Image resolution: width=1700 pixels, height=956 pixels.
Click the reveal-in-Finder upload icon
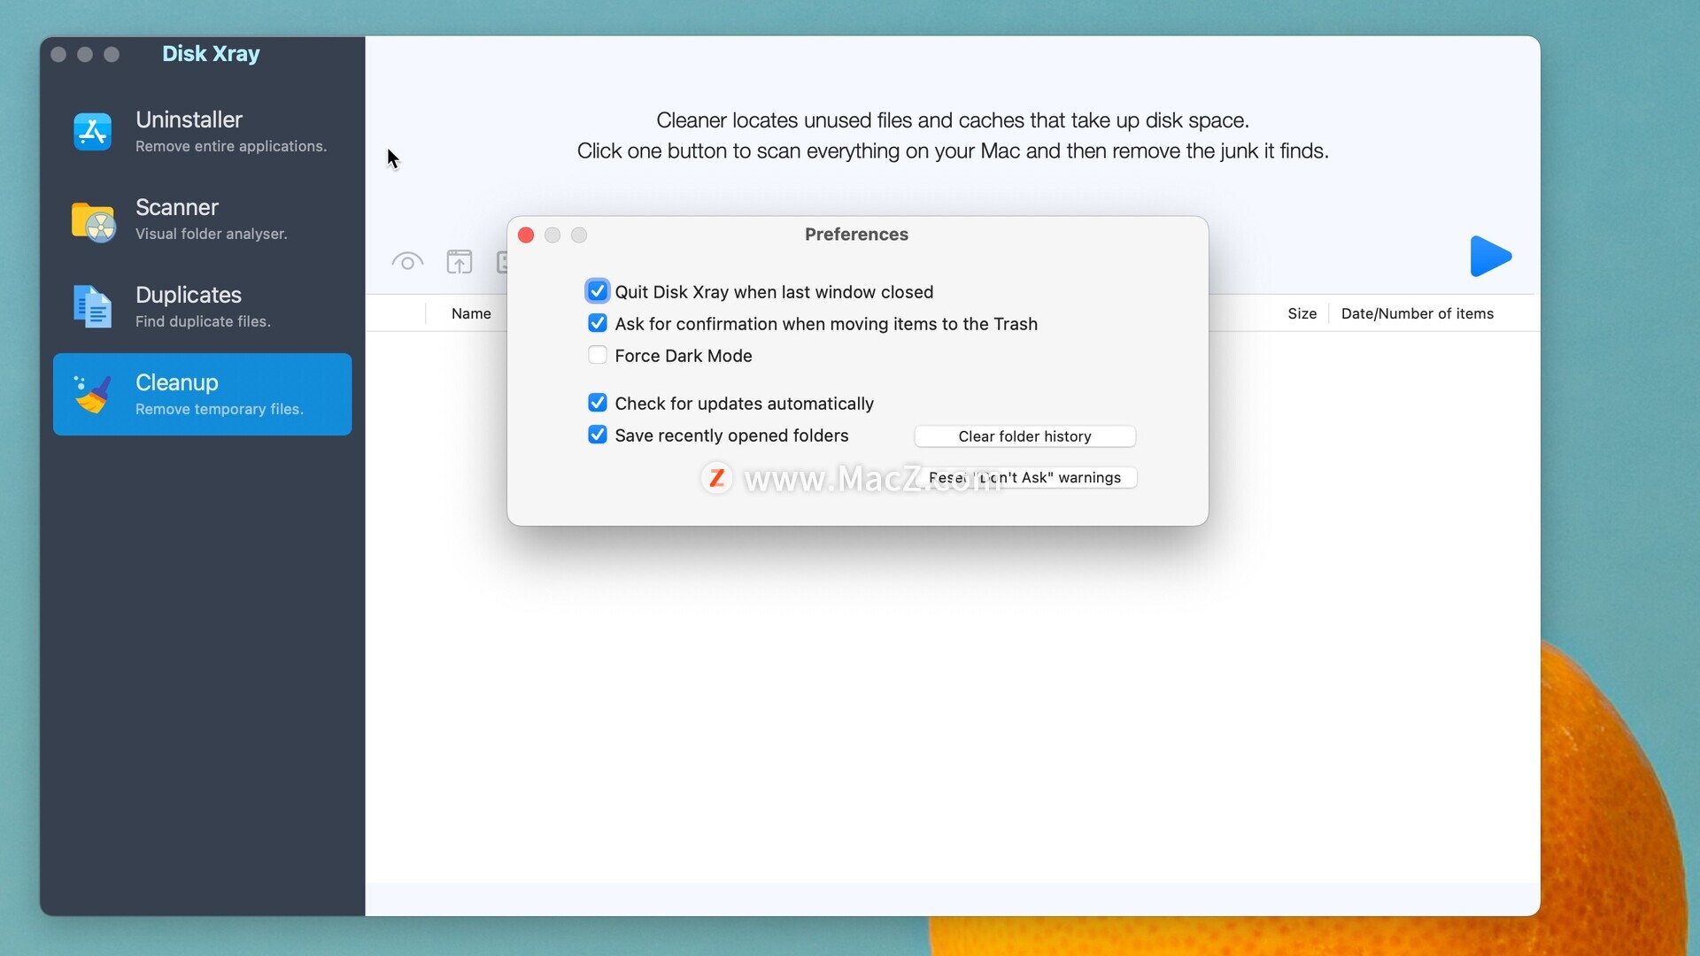point(460,262)
